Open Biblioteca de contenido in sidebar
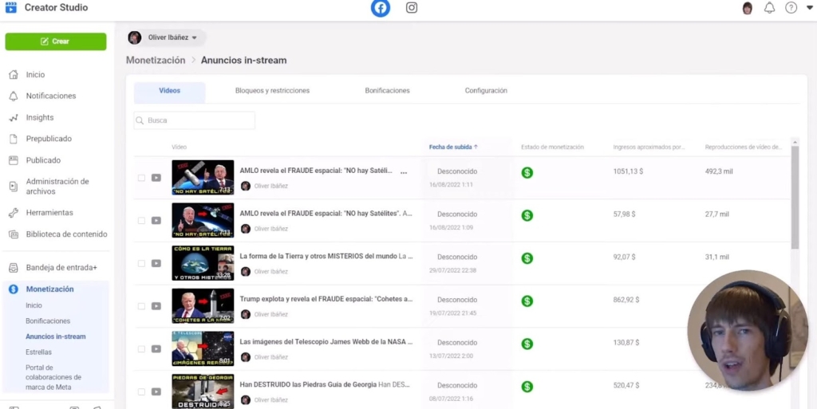 pos(66,234)
